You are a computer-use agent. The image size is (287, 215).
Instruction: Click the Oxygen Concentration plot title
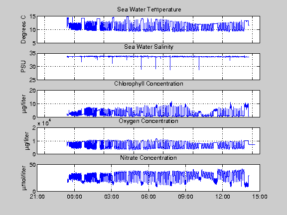pyautogui.click(x=148, y=121)
